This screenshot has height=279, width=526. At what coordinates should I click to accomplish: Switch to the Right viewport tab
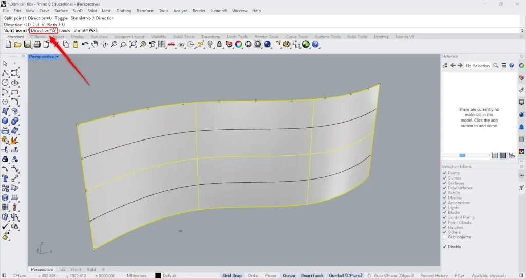tap(91, 269)
